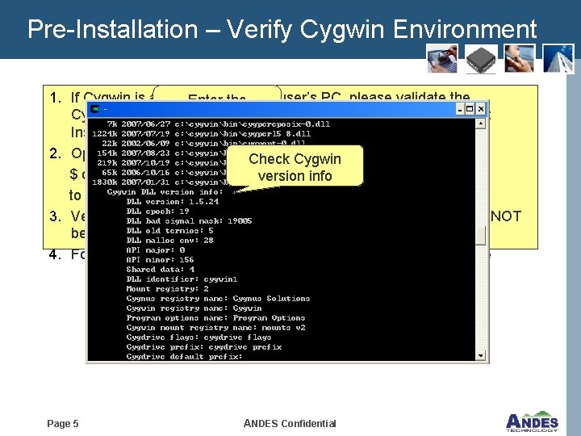Screen dimensions: 581x436
Task: Click the 'Page 5' footer text
Action: click(x=63, y=423)
